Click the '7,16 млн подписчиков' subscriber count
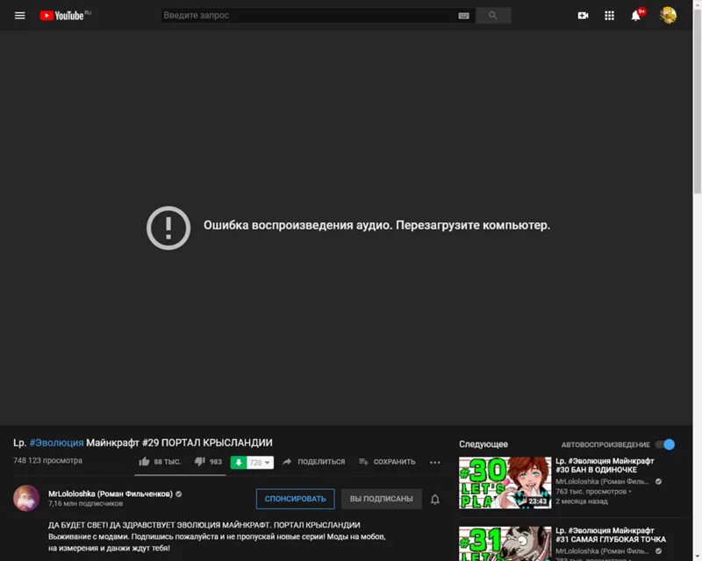Image resolution: width=702 pixels, height=561 pixels. (x=85, y=503)
